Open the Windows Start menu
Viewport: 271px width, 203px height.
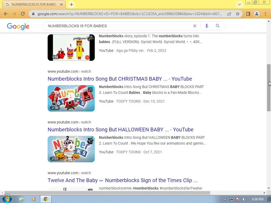point(7,199)
